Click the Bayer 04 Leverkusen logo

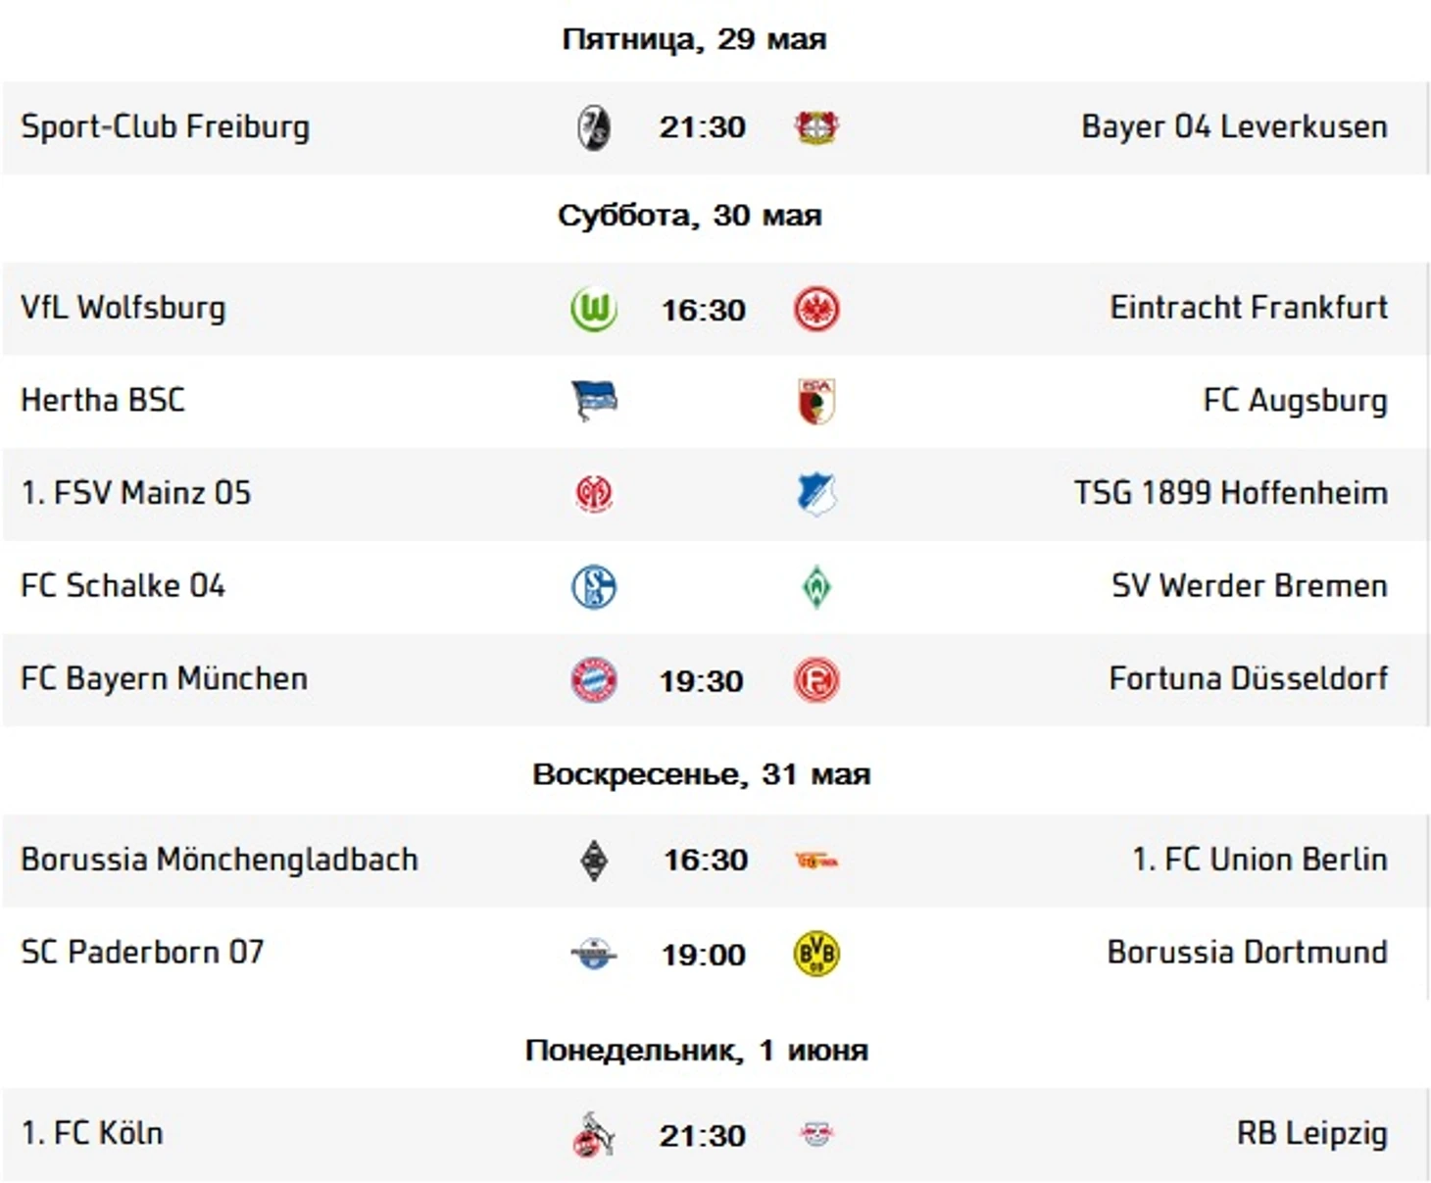click(x=815, y=127)
